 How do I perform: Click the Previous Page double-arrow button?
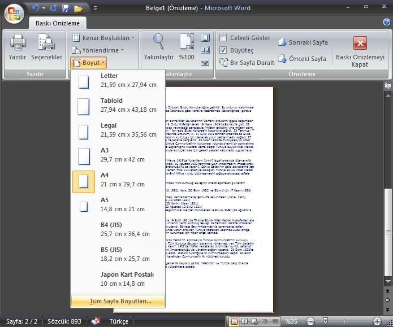point(388,291)
